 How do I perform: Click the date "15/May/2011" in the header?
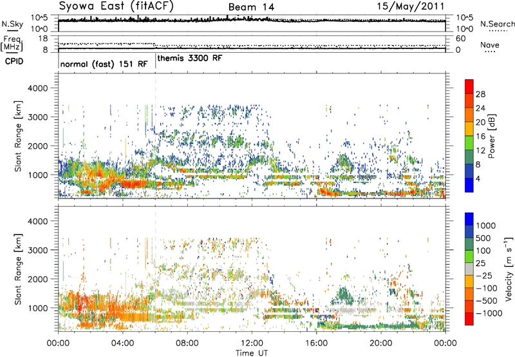411,6
